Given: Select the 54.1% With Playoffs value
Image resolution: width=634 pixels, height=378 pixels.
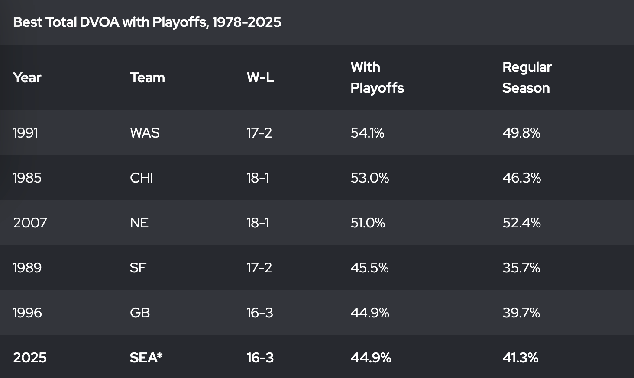Looking at the screenshot, I should click(x=367, y=133).
